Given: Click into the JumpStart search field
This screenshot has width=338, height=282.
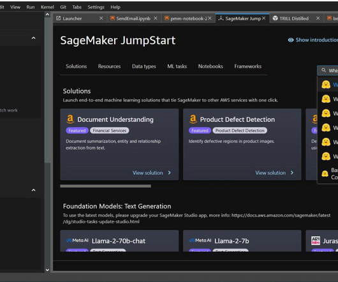Looking at the screenshot, I should [328, 70].
